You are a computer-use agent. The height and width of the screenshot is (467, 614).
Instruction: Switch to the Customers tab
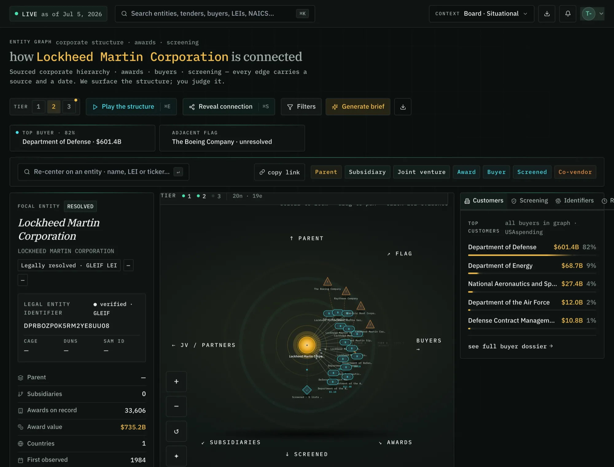(x=484, y=201)
